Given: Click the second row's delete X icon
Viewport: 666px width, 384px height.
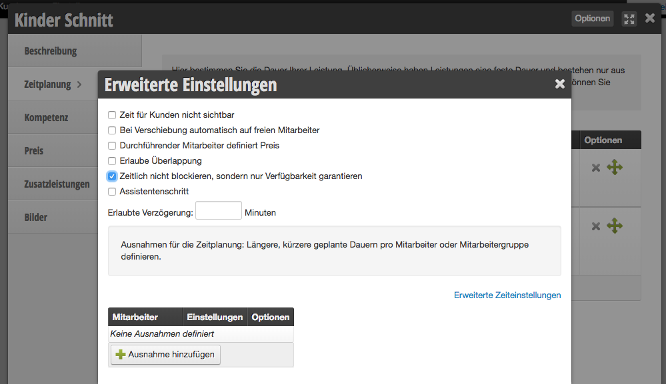Looking at the screenshot, I should pos(596,226).
